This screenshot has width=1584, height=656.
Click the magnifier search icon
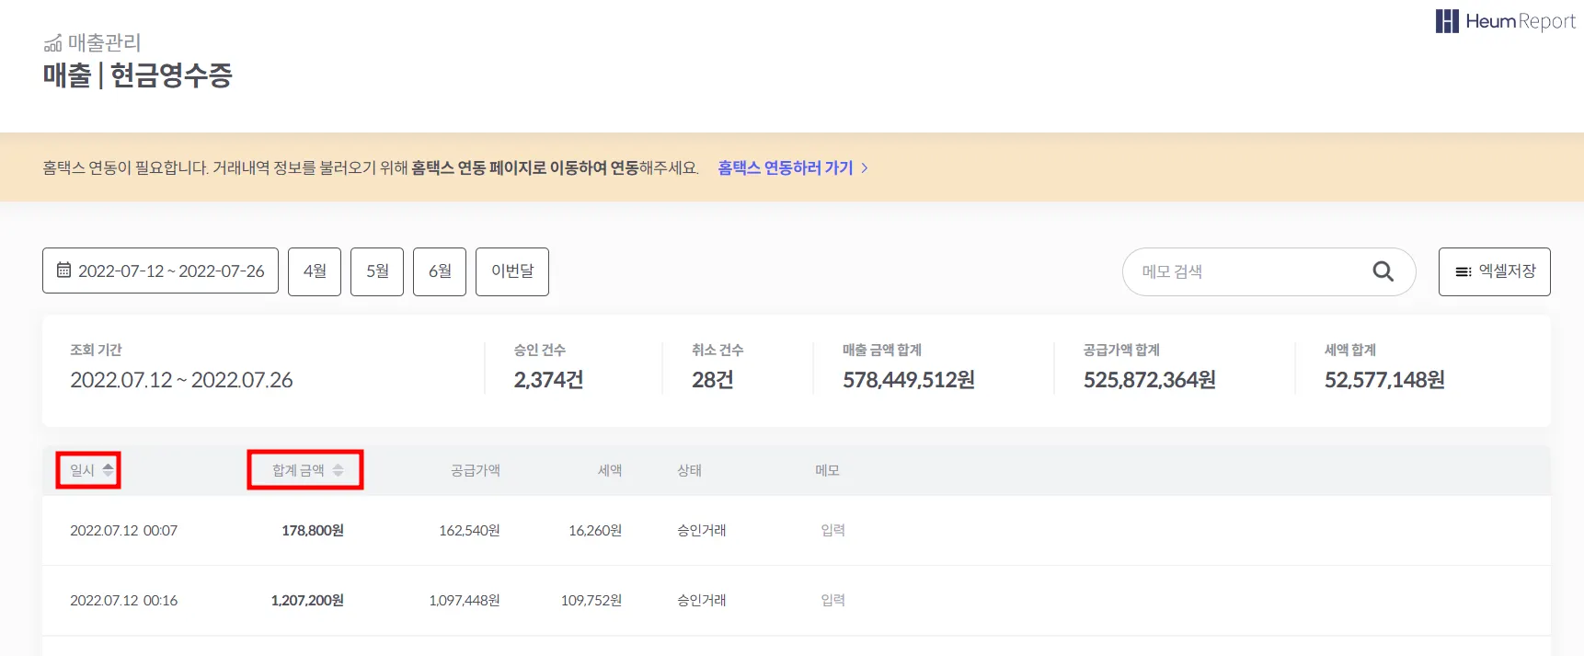pos(1383,271)
